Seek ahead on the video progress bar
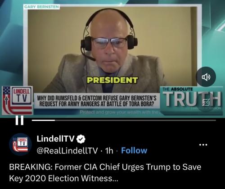The width and height of the screenshot is (225, 189). [x=135, y=120]
